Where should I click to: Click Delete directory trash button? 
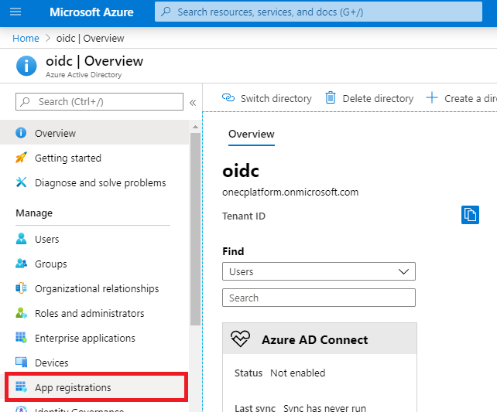pos(369,98)
